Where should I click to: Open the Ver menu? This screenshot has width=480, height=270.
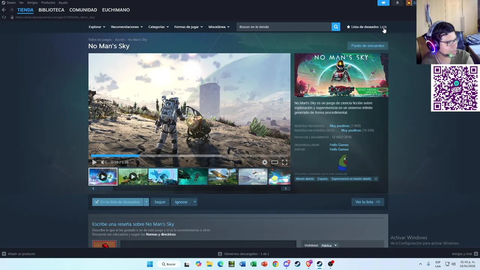pos(21,3)
